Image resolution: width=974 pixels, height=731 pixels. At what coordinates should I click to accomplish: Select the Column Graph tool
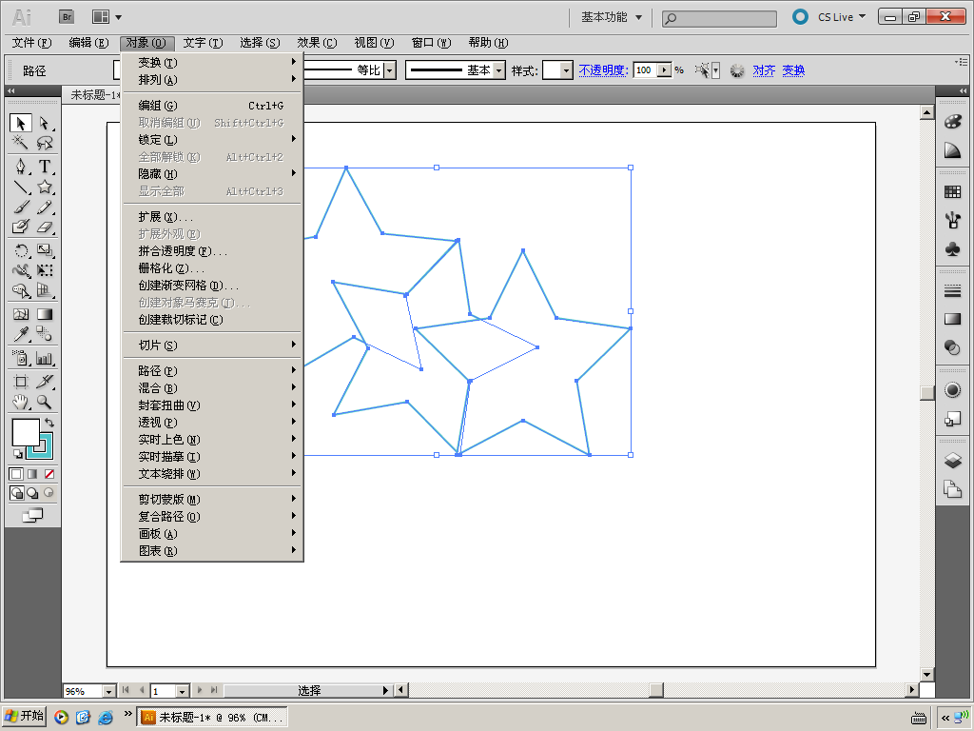pos(44,358)
